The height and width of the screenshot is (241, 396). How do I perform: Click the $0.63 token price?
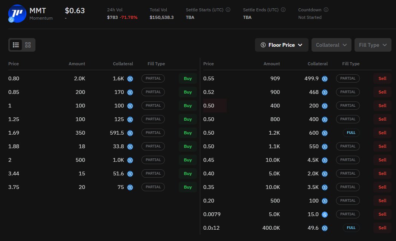(x=75, y=11)
